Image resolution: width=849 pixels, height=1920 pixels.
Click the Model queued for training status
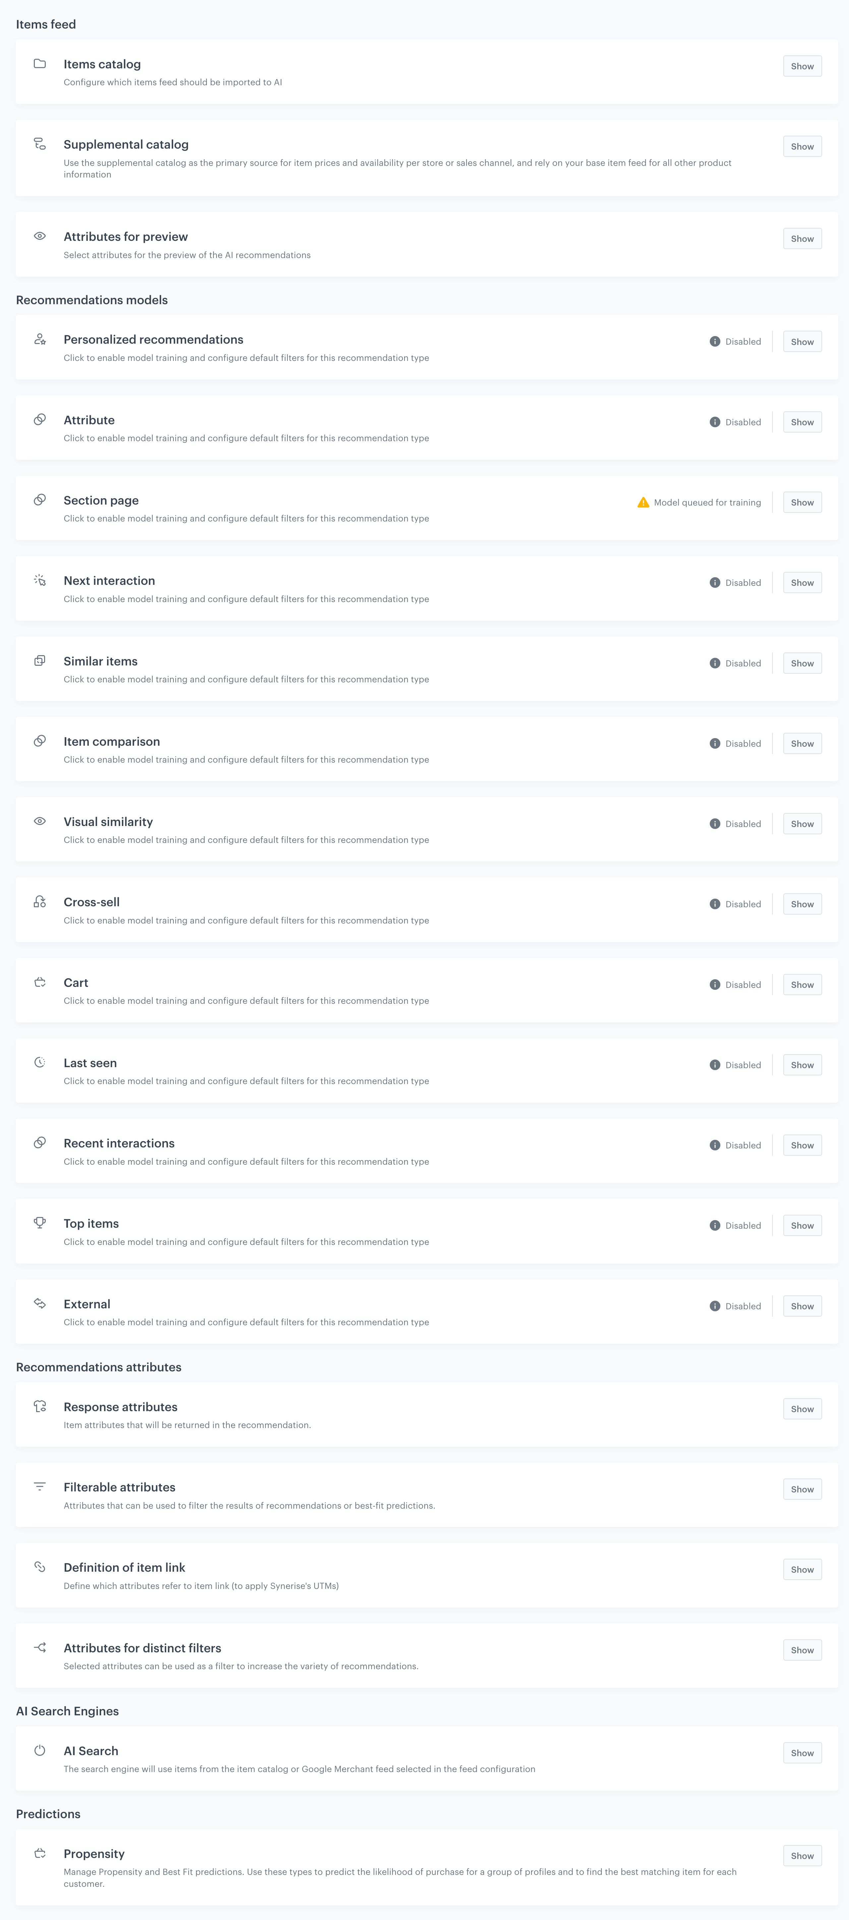(x=707, y=502)
